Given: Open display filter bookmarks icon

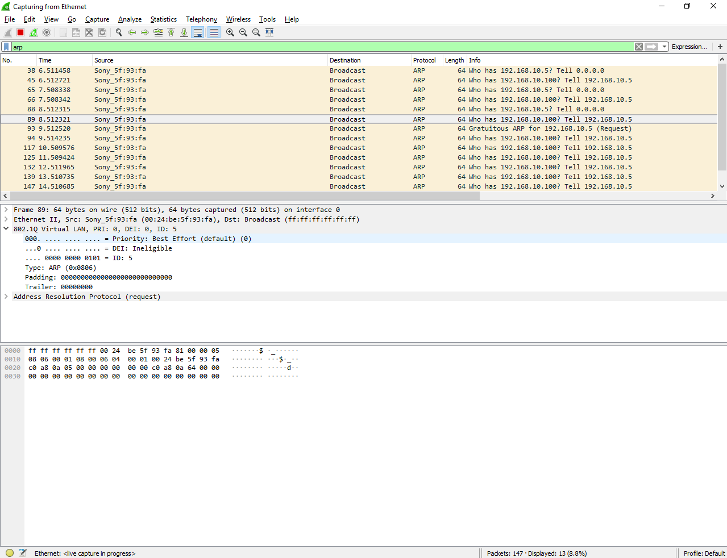Looking at the screenshot, I should tap(6, 47).
